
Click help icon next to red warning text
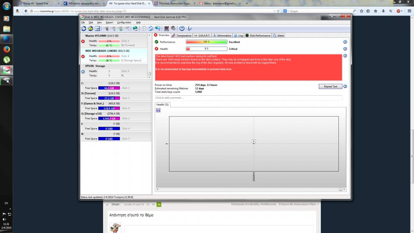tap(345, 56)
